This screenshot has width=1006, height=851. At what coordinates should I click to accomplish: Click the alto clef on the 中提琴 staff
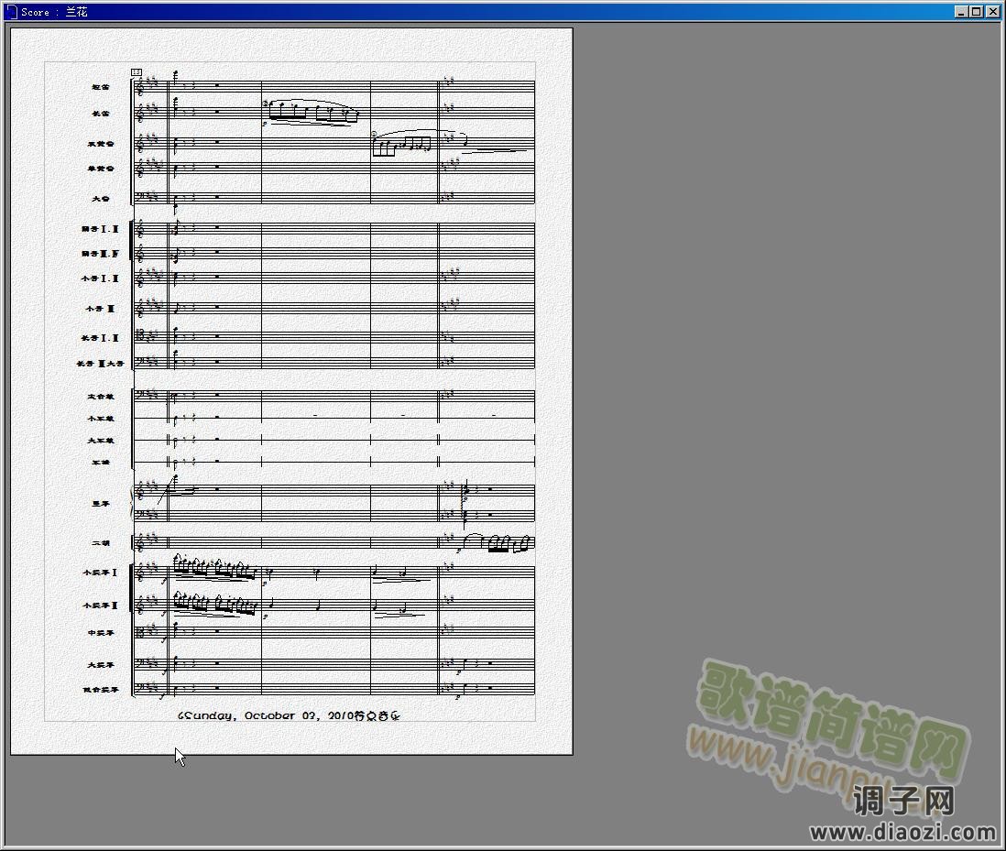[x=139, y=632]
